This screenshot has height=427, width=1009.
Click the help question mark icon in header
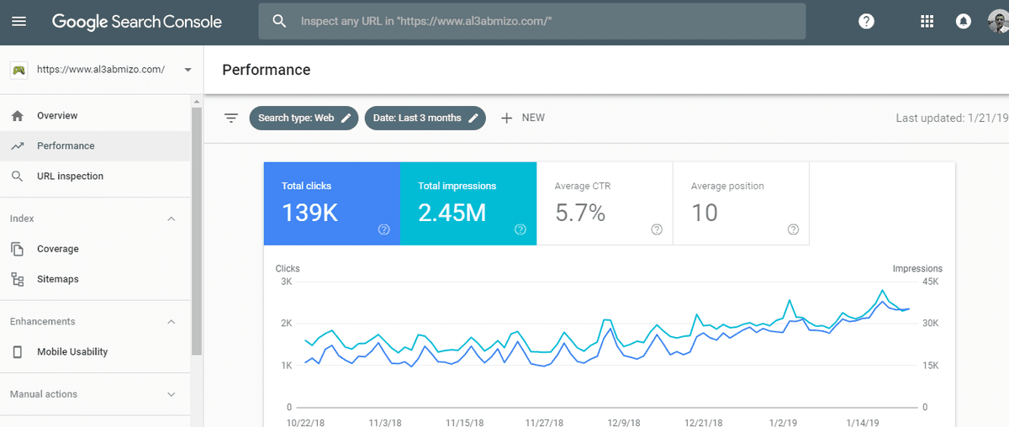tap(866, 22)
